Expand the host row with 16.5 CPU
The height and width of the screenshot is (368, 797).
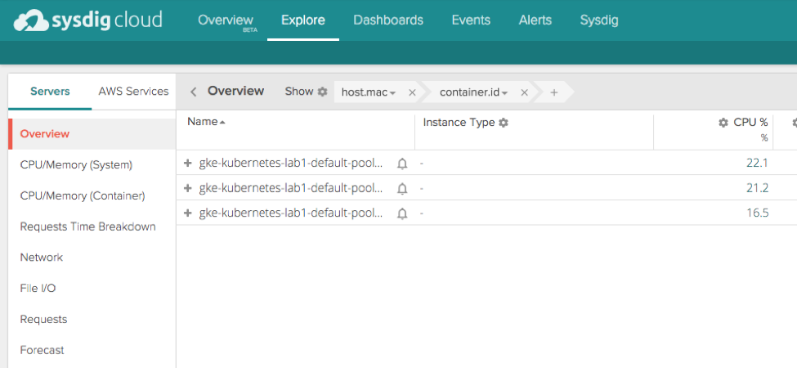tap(187, 213)
